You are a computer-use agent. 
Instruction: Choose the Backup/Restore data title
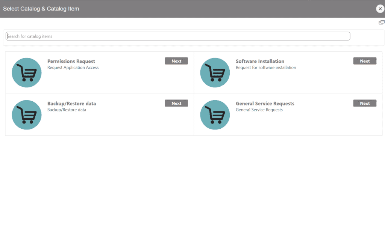coord(71,103)
